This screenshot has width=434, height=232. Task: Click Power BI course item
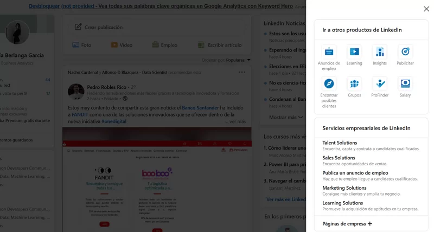pos(285,167)
